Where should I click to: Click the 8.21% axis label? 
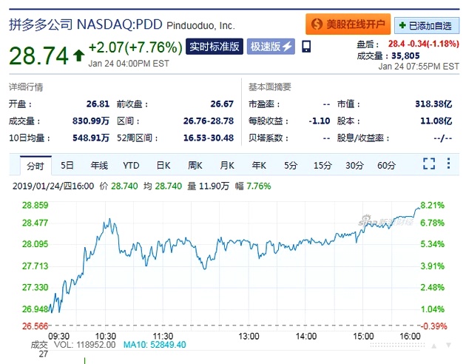pyautogui.click(x=433, y=206)
